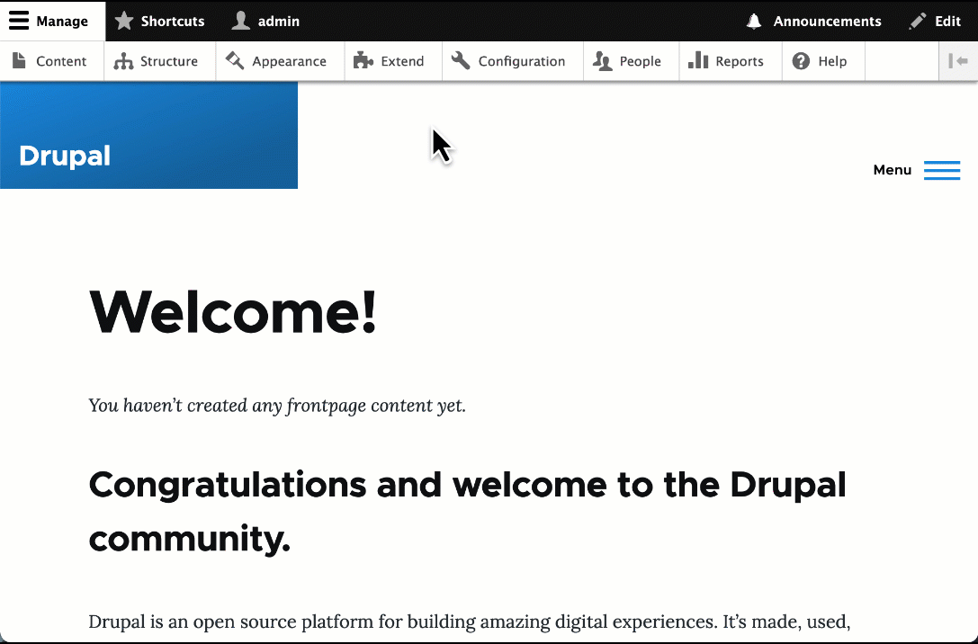Click the Welcome! page heading
Viewport: 978px width, 644px height.
coord(233,312)
